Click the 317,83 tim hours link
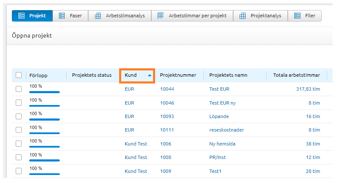This screenshot has width=345, height=183. (308, 89)
